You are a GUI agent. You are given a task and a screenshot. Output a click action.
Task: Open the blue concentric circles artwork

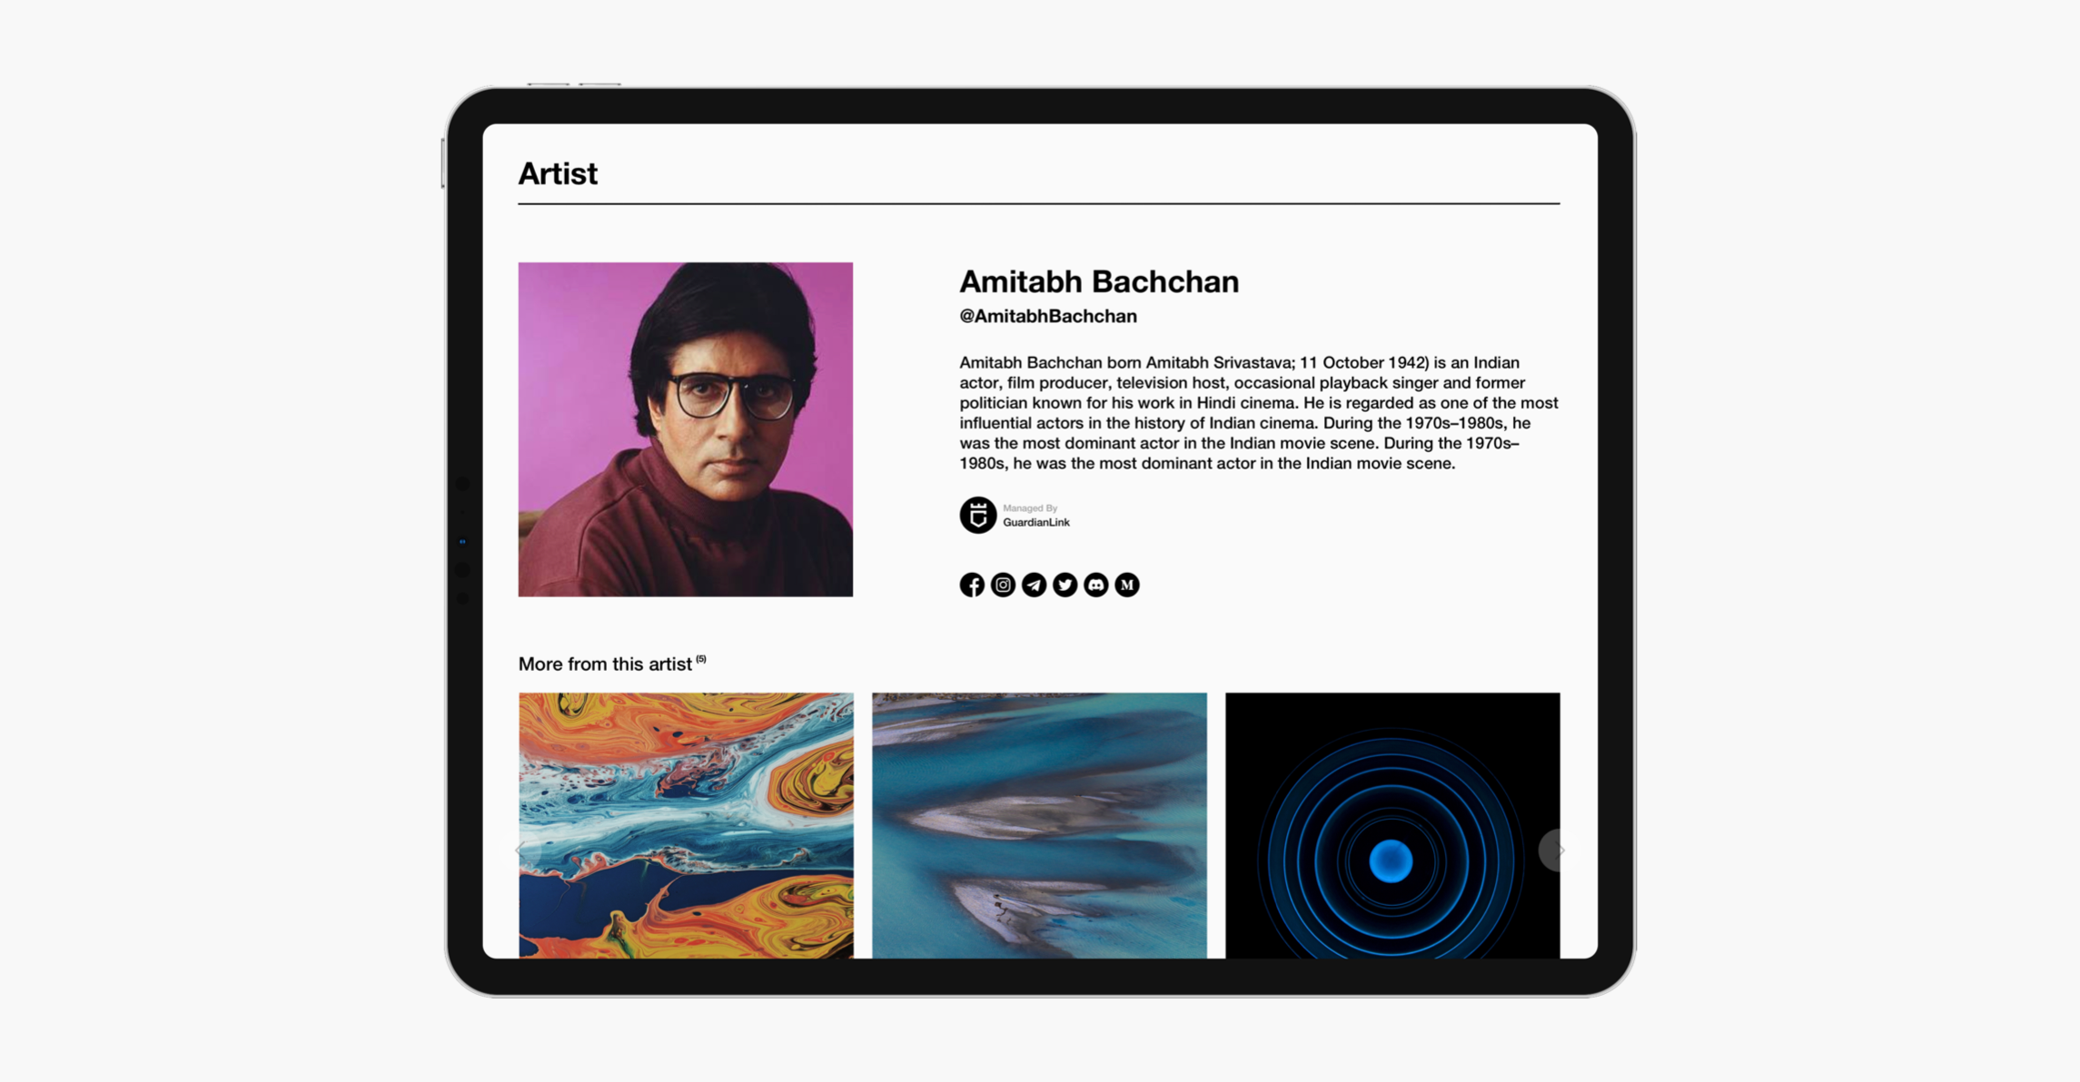pyautogui.click(x=1392, y=825)
